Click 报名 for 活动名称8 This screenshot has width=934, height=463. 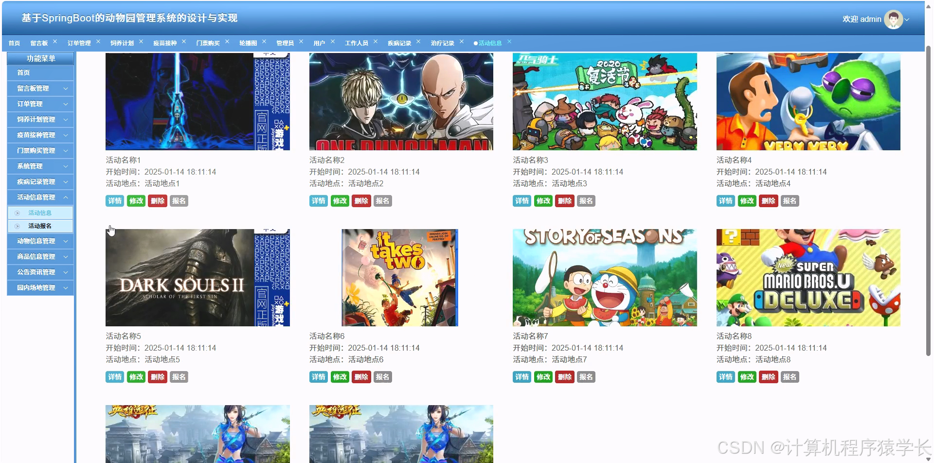790,377
